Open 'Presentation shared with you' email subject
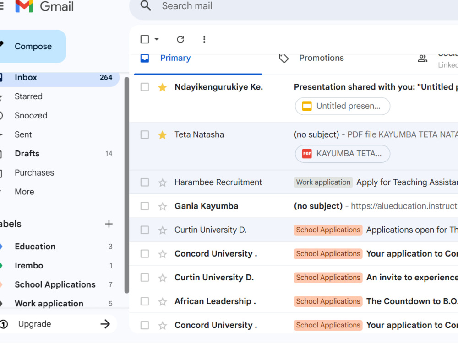Viewport: 458px width, 343px height. (376, 87)
